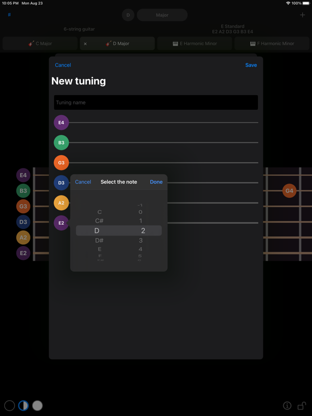Select the half-filled circle display mode
312x416 pixels.
click(23, 406)
